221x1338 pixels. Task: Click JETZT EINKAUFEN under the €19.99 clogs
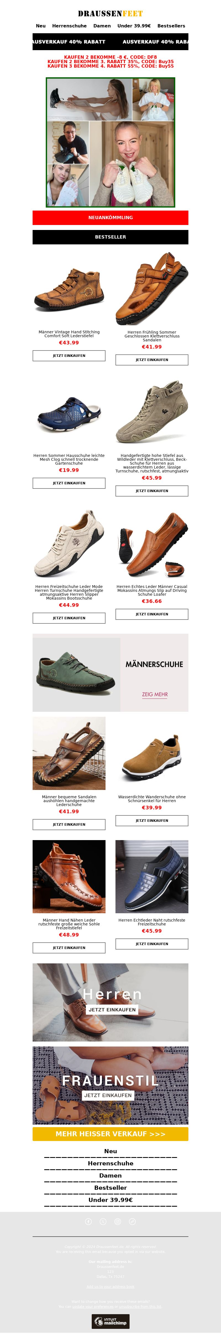tap(69, 483)
